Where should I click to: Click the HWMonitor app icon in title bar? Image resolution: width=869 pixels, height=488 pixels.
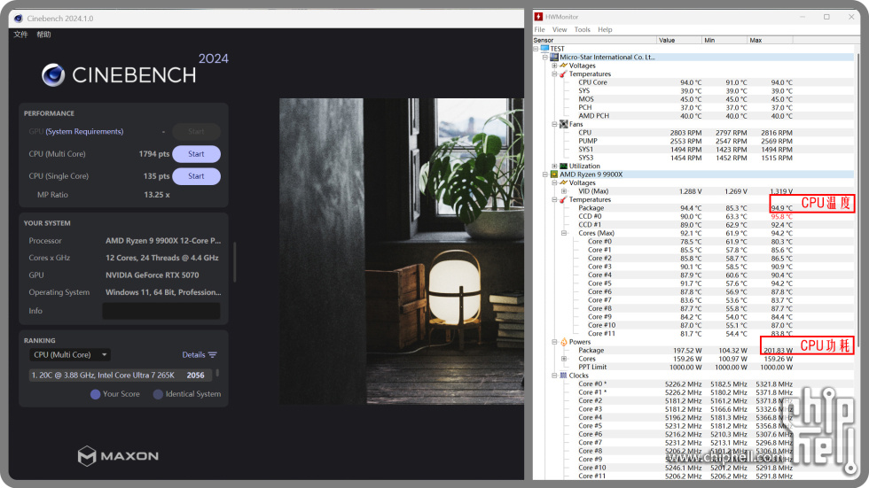pyautogui.click(x=539, y=17)
